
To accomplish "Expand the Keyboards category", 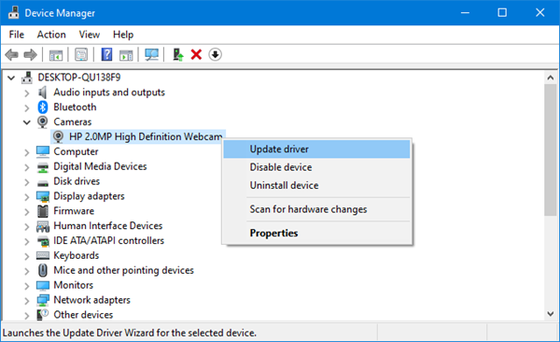I will click(27, 256).
